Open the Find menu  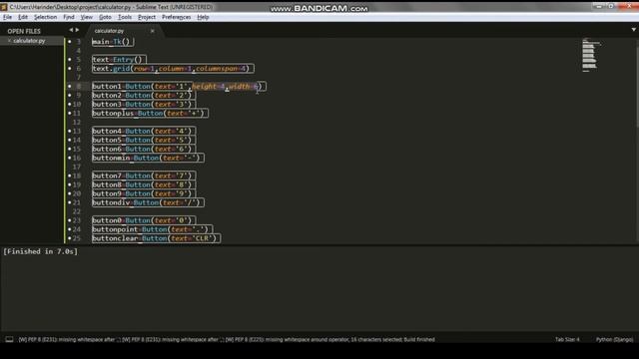[x=69, y=17]
